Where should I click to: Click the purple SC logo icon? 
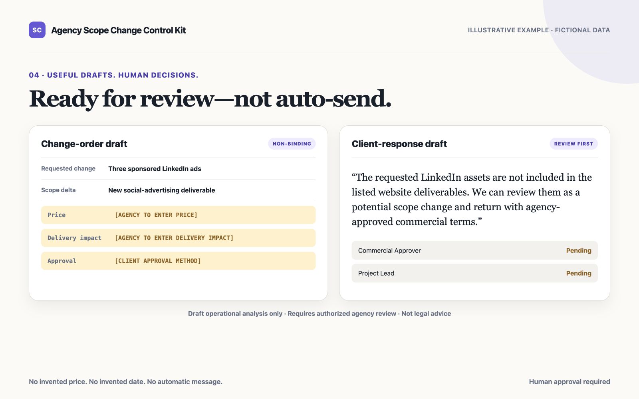37,30
